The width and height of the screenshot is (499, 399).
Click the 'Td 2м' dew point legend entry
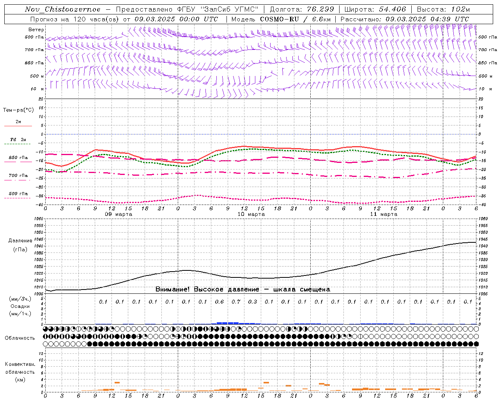click(18, 139)
